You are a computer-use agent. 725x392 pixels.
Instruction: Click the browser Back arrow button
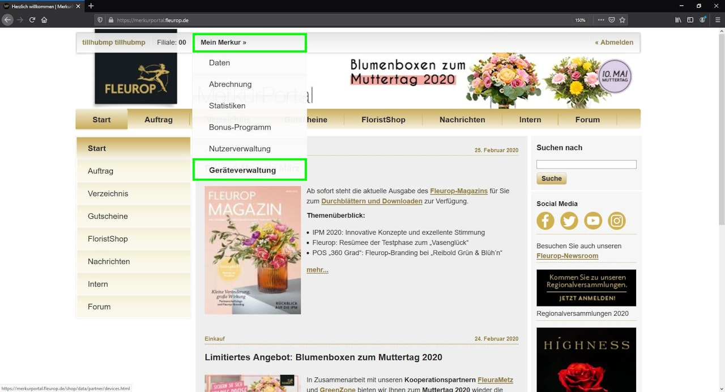(x=7, y=20)
